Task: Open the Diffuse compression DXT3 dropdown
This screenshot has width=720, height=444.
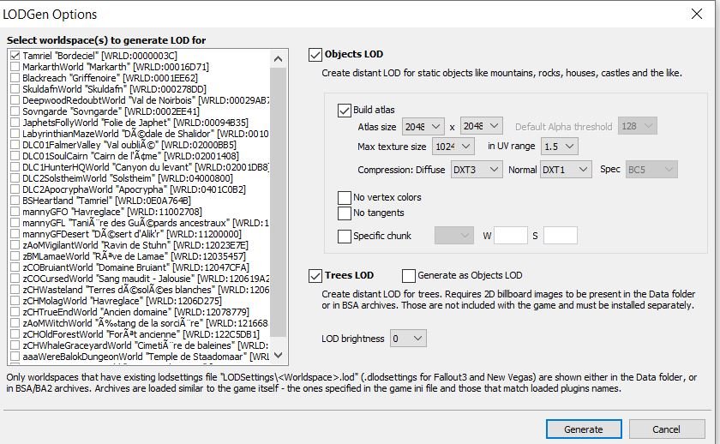Action: 477,170
